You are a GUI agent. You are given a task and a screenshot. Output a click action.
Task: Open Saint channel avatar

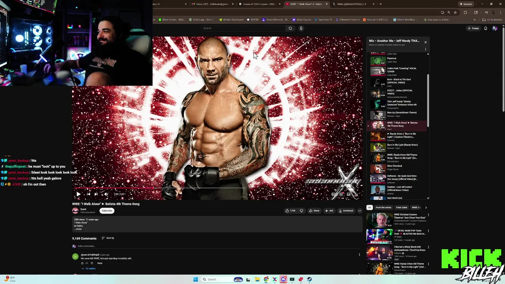[x=75, y=211]
